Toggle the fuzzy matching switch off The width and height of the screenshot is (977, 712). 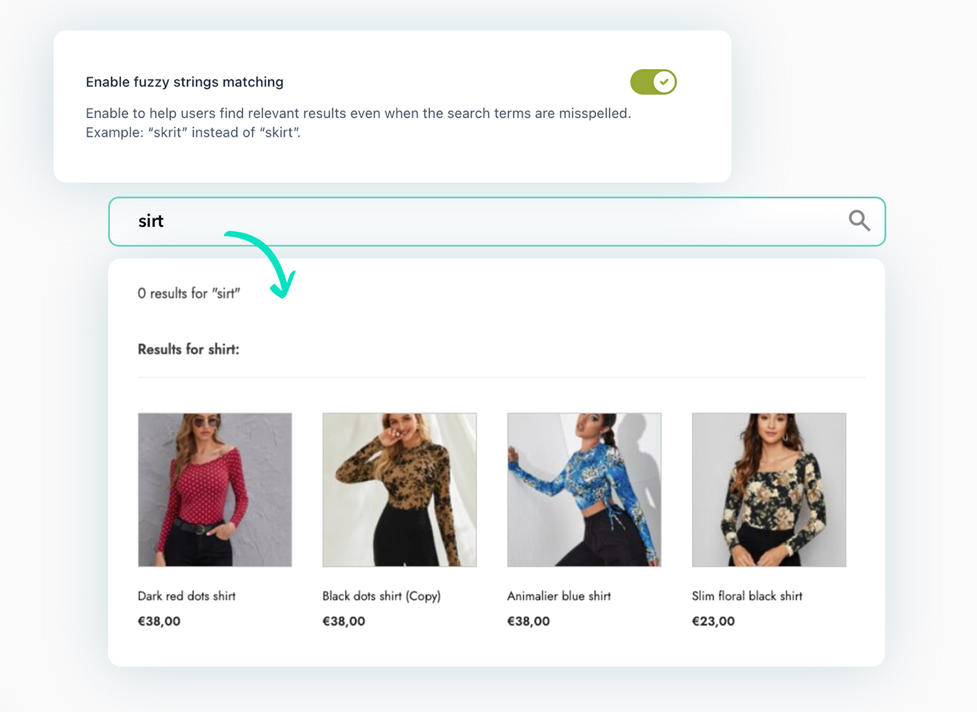click(653, 82)
